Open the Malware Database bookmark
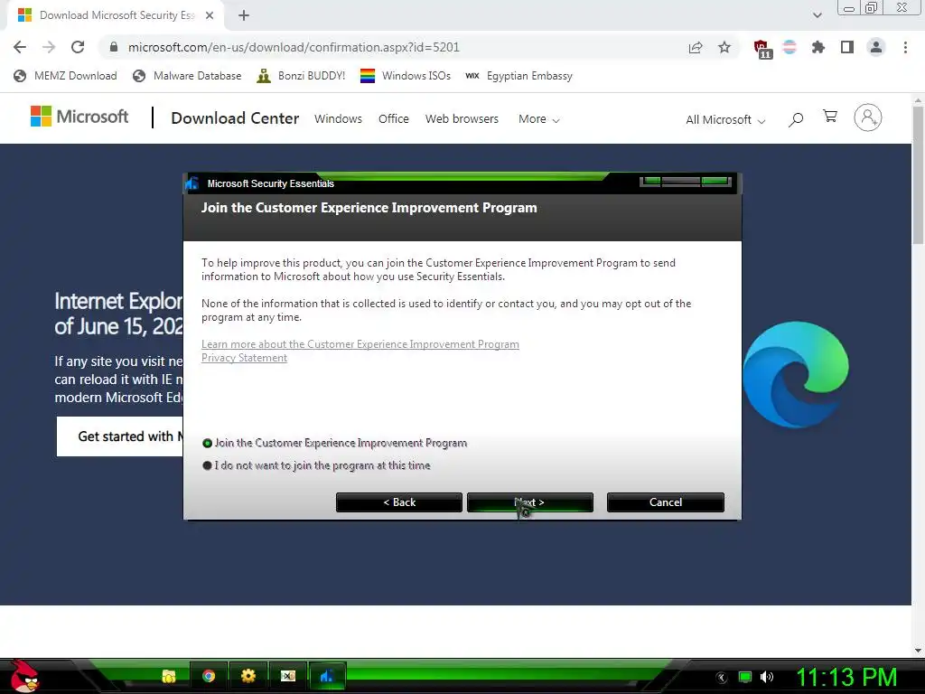Screen dimensions: 925x694 [x=187, y=76]
